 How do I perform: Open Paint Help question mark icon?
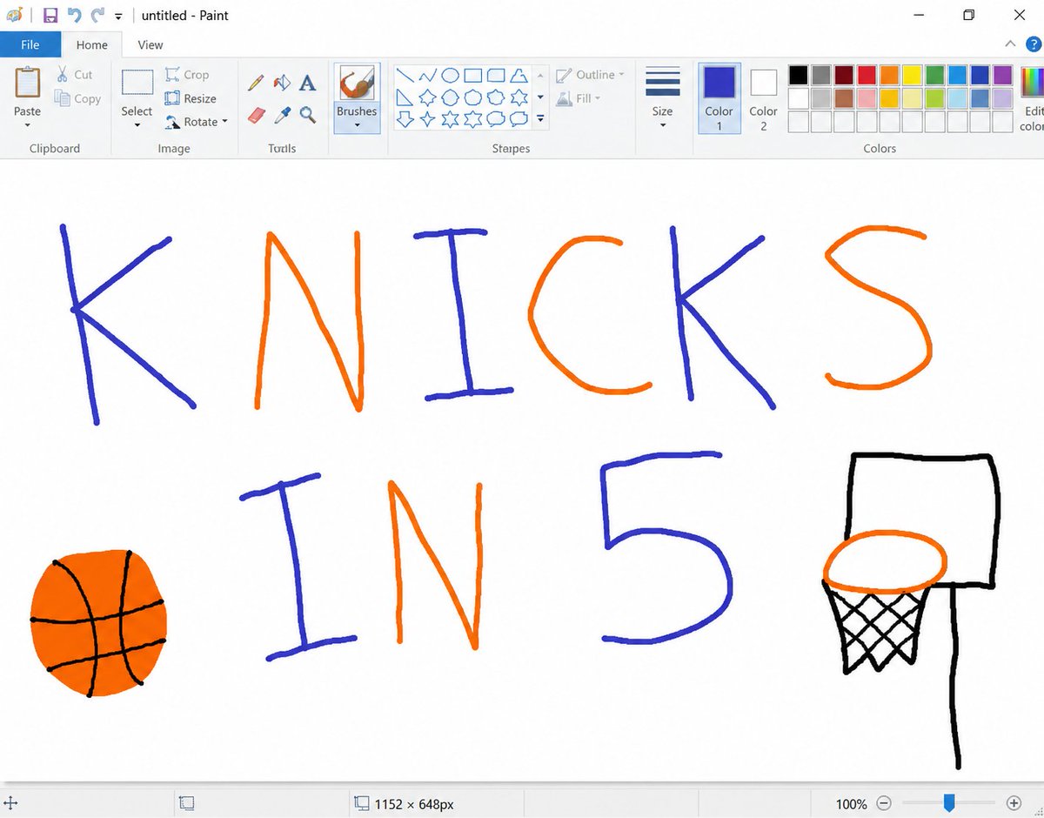point(1033,44)
